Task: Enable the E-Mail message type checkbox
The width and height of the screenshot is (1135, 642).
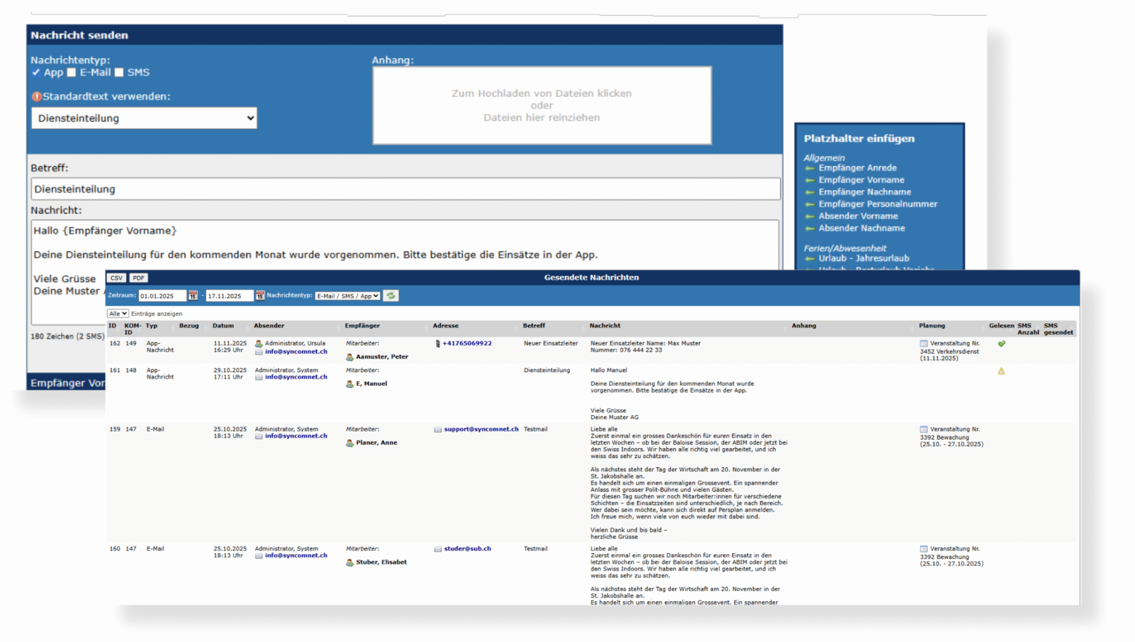Action: pyautogui.click(x=71, y=72)
